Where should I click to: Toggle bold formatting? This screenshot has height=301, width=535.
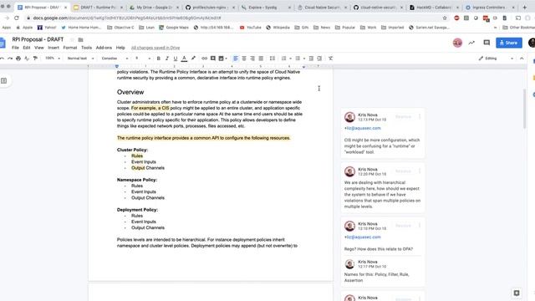pos(158,59)
